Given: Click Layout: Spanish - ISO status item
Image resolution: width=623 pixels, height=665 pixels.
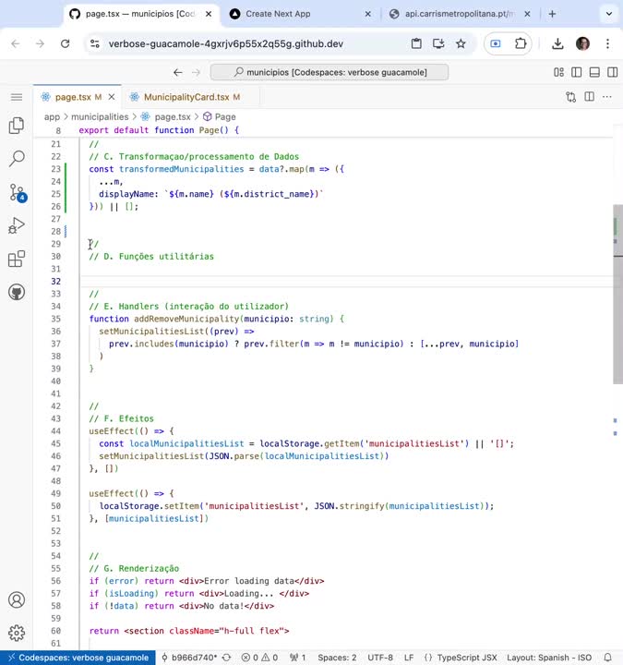Looking at the screenshot, I should click(x=549, y=658).
